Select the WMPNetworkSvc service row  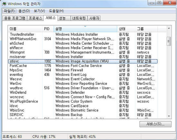click(83, 39)
